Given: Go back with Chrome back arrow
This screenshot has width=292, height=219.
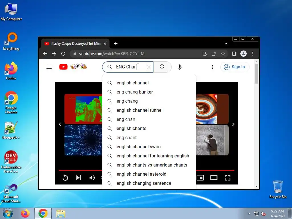Looking at the screenshot, I should point(45,54).
